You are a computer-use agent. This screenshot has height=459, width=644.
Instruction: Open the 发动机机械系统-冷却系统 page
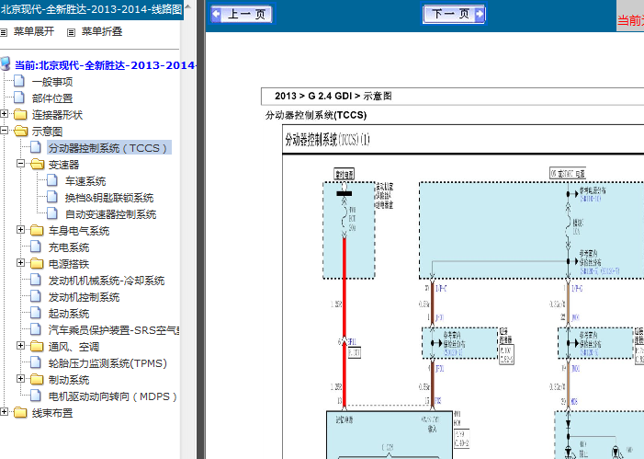pyautogui.click(x=107, y=281)
